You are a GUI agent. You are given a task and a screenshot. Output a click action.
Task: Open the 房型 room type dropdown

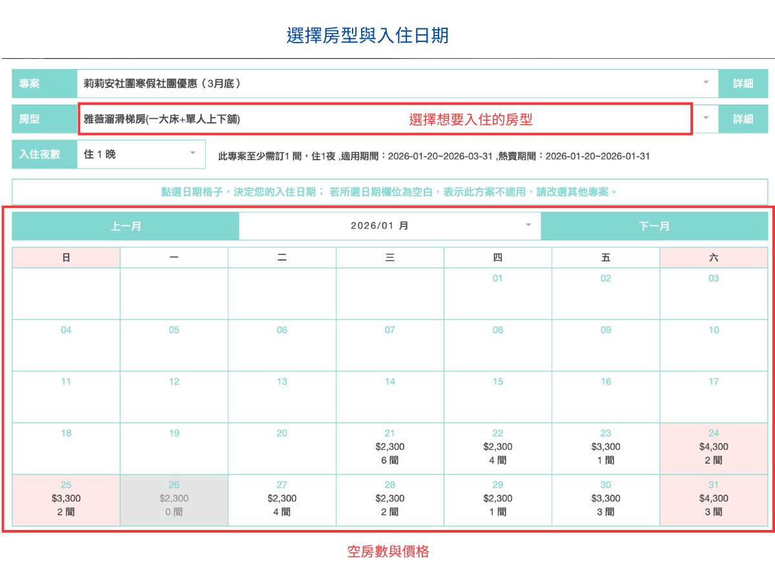pos(706,119)
